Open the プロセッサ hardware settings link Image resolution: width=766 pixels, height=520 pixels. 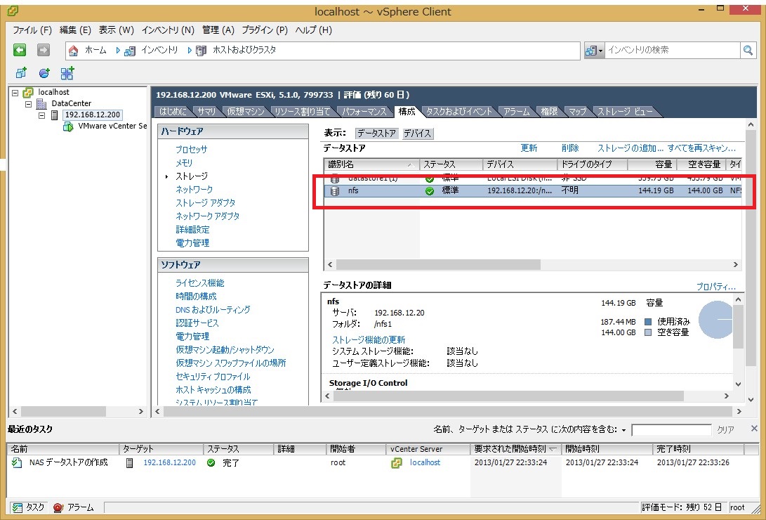tap(191, 150)
